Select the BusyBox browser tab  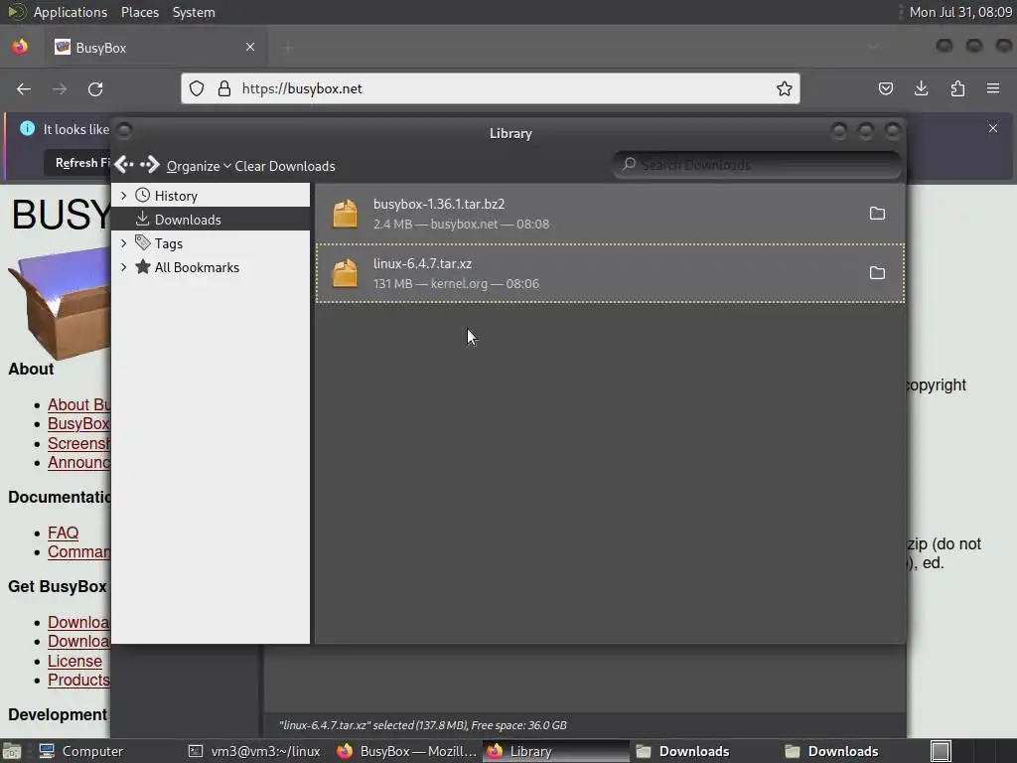156,48
